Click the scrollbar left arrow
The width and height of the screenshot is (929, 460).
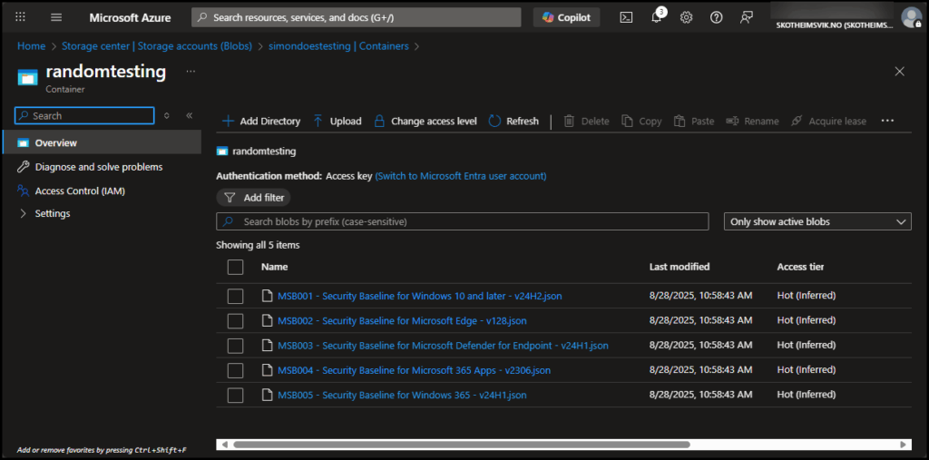pos(225,444)
